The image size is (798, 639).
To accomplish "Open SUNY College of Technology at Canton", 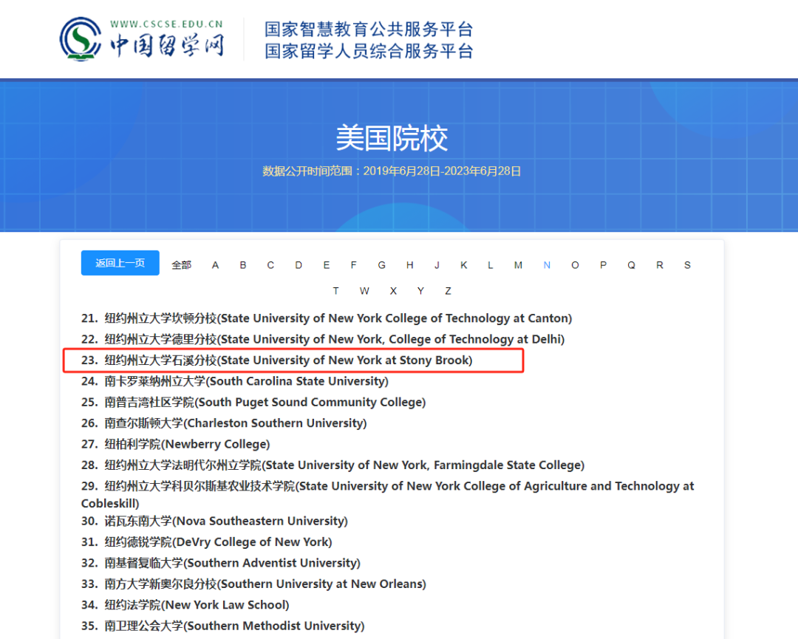I will pos(338,318).
